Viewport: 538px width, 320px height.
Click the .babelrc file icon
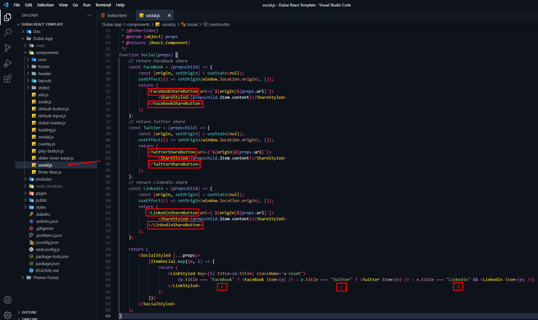(x=31, y=214)
